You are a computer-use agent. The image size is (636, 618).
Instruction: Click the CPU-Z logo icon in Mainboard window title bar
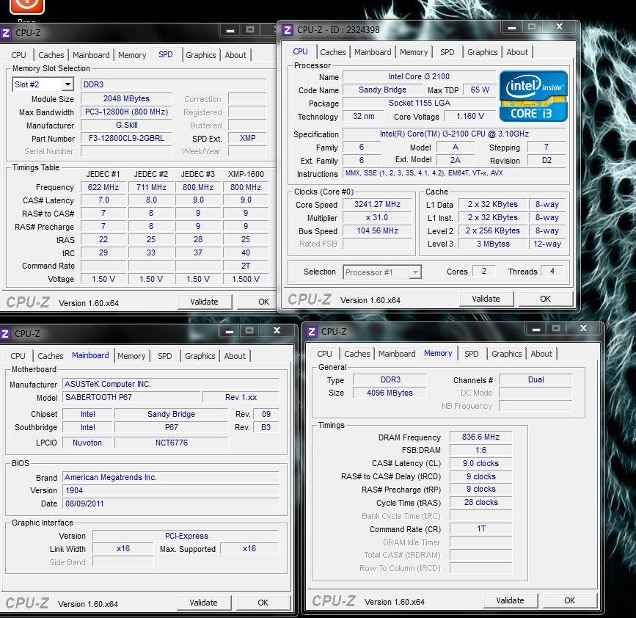[x=5, y=333]
